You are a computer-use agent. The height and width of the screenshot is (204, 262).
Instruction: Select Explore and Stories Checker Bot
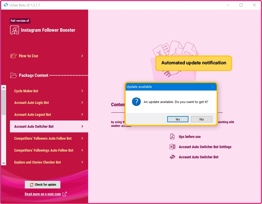[x=49, y=162]
